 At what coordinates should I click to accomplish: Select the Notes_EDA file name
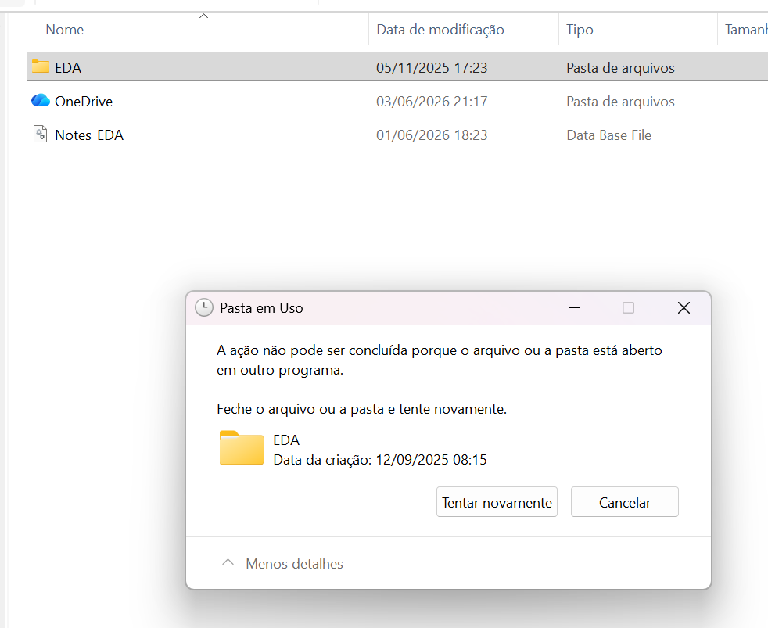tap(89, 135)
